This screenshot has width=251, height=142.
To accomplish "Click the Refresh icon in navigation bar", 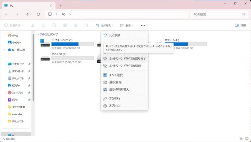I will point(38,14).
